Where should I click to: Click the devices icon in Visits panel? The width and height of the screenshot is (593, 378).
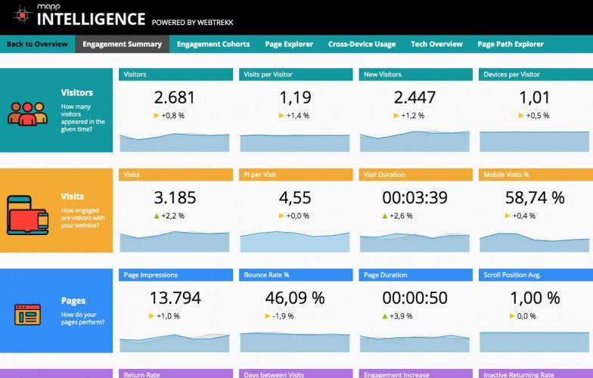[x=27, y=215]
